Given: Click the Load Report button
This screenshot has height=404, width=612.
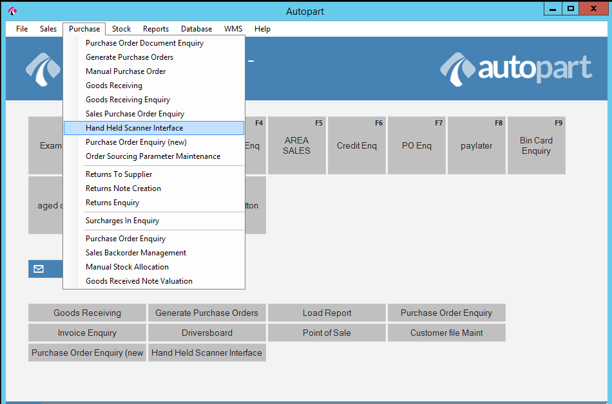Looking at the screenshot, I should (327, 313).
